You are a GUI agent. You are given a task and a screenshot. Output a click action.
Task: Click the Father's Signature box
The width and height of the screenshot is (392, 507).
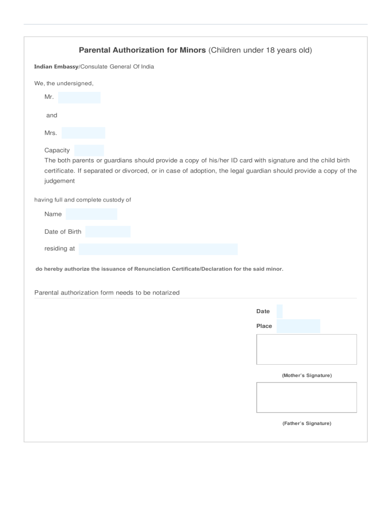point(306,397)
